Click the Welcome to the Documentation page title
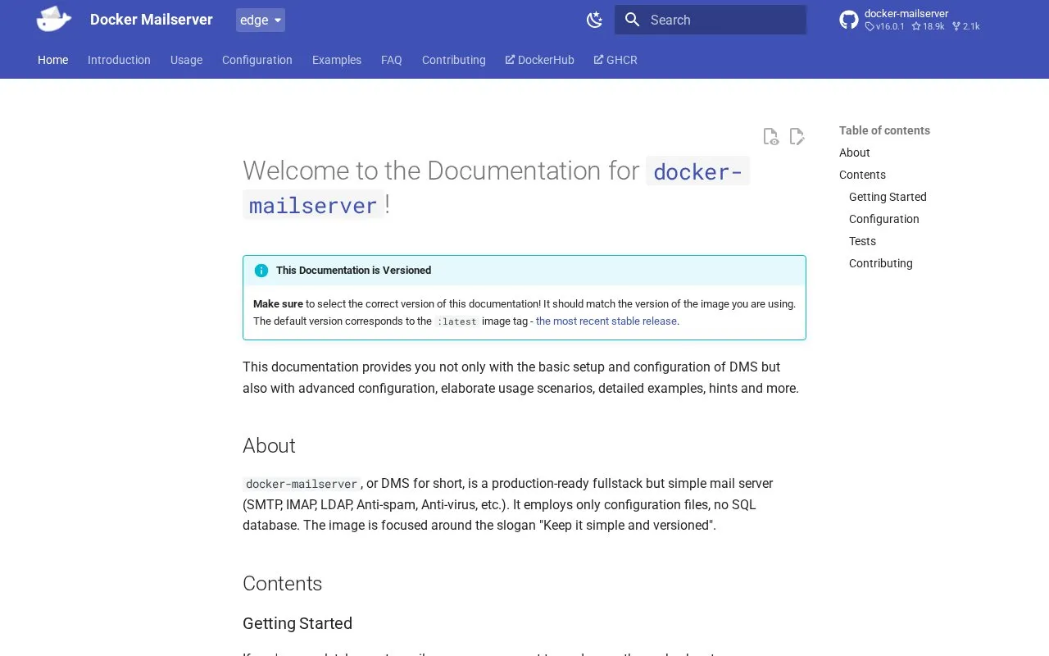Screen dimensions: 1049x656 (496, 187)
